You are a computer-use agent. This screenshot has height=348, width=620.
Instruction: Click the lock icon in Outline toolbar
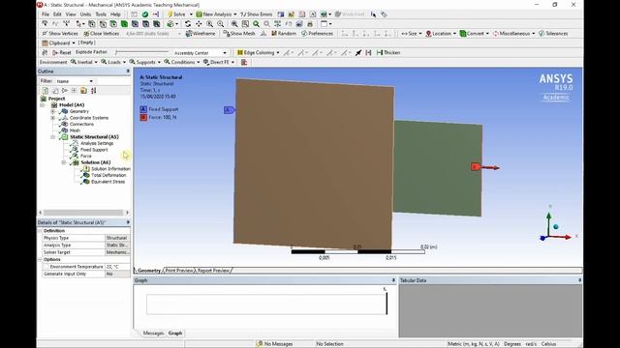(83, 90)
